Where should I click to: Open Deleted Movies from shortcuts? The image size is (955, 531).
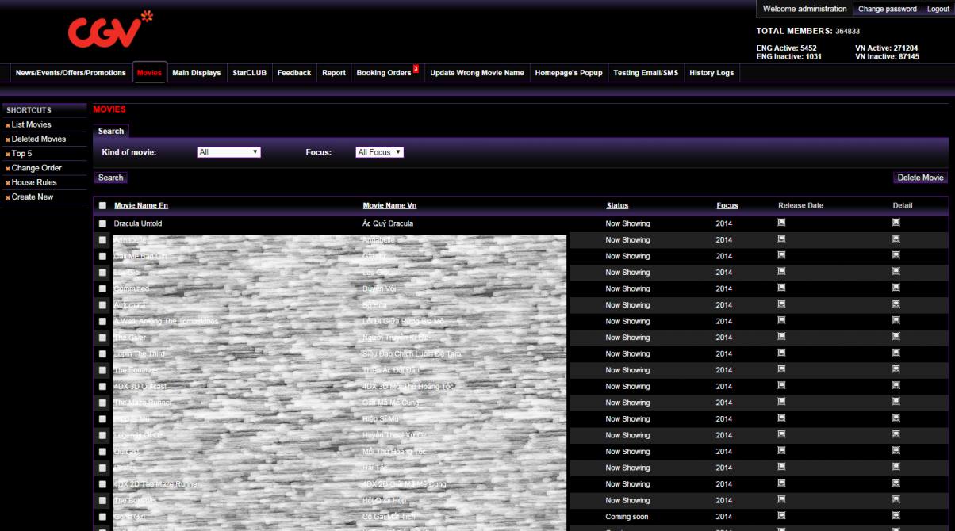click(x=39, y=139)
